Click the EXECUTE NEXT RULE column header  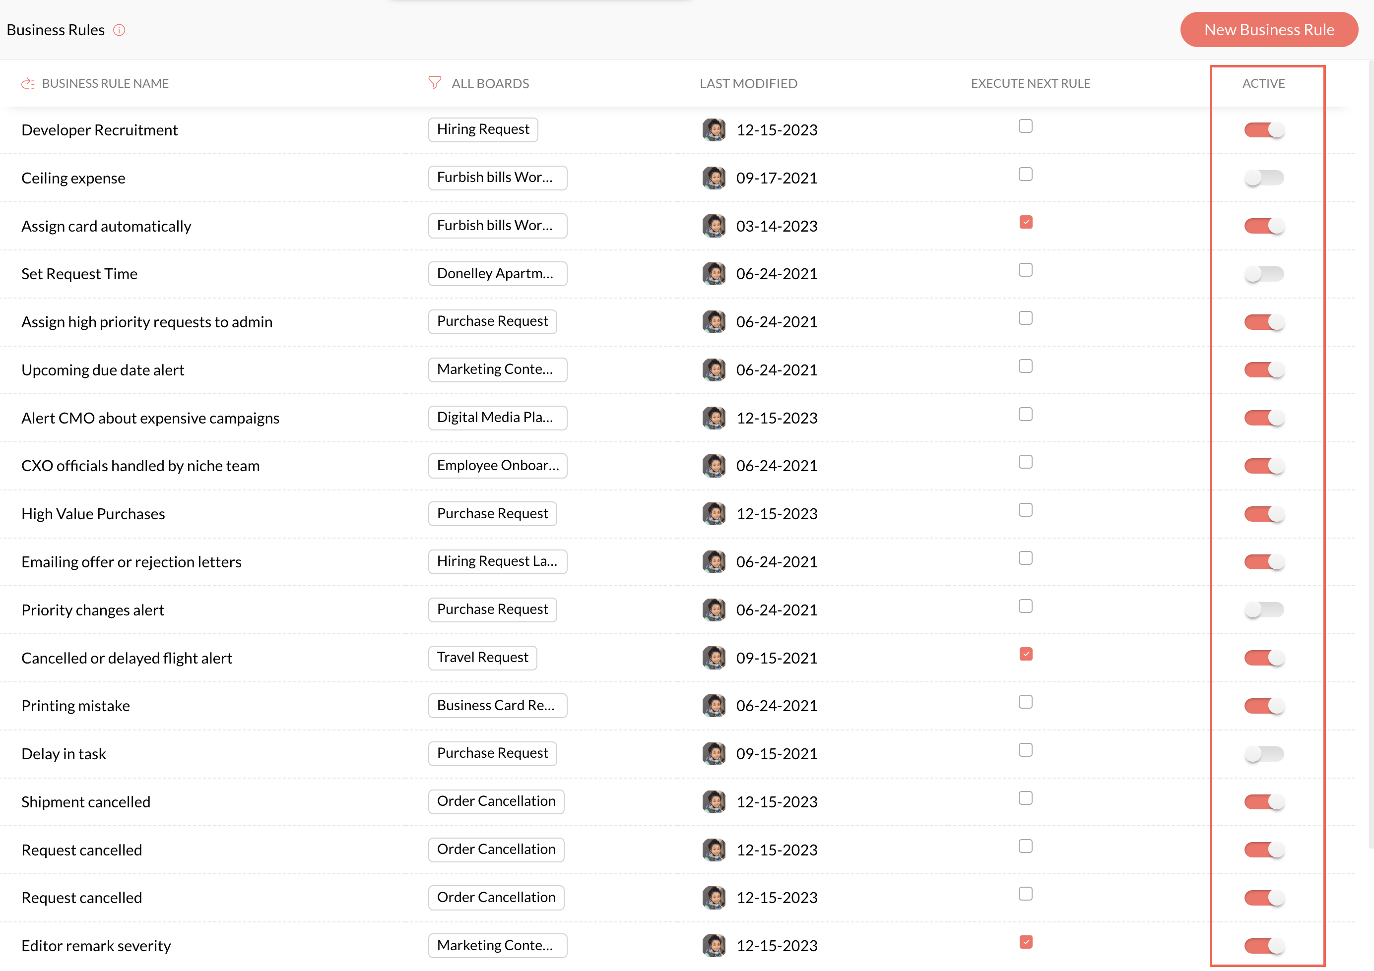click(1031, 84)
